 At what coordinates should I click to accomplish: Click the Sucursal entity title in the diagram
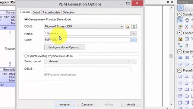click(x=11, y=12)
